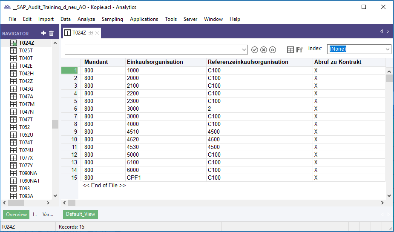Click the remove filter X icon

pyautogui.click(x=263, y=50)
